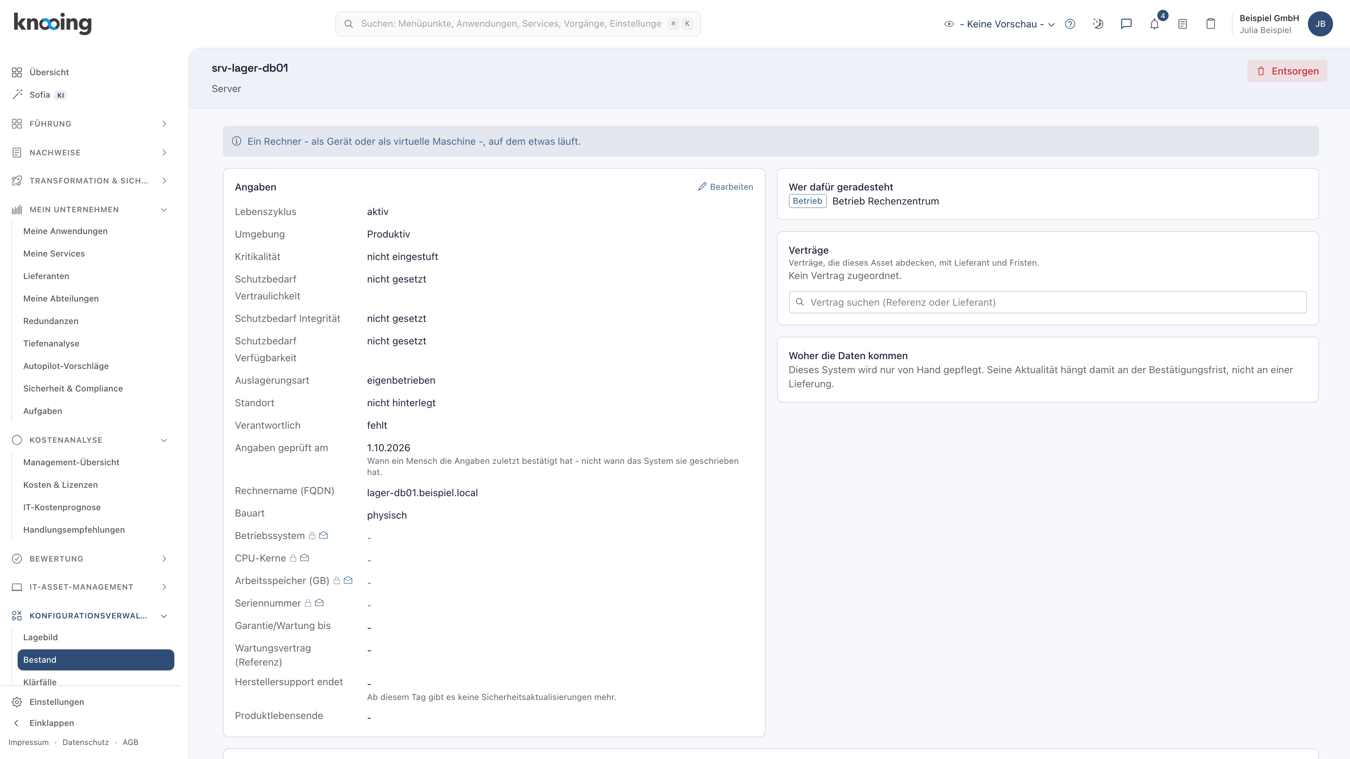Expand the NACHWEISE menu section
1350x759 pixels.
[90, 153]
